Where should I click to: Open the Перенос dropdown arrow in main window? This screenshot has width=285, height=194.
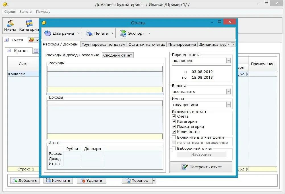coord(154,181)
